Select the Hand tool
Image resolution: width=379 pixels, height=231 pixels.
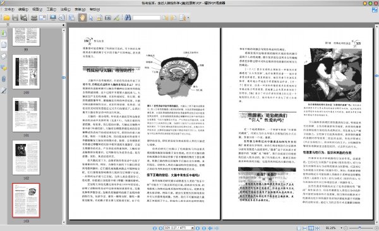point(82,18)
